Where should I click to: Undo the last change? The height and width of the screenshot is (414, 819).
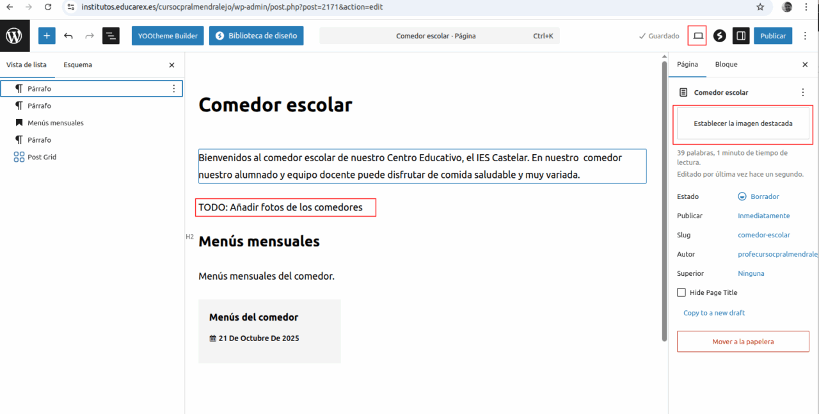68,36
